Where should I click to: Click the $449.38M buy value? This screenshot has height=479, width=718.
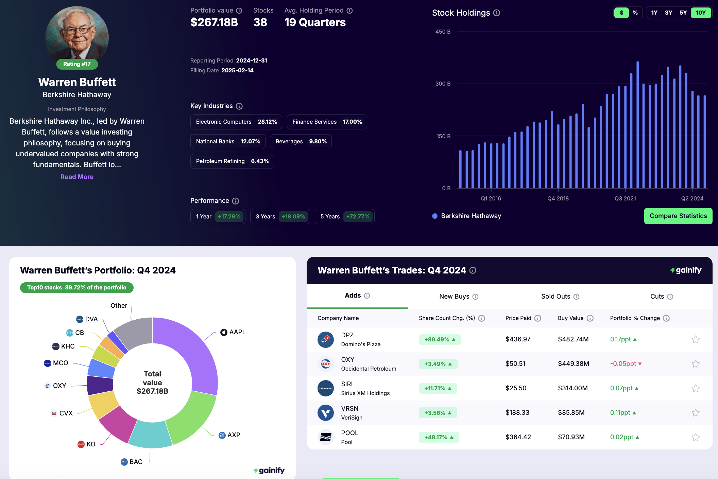tap(574, 364)
